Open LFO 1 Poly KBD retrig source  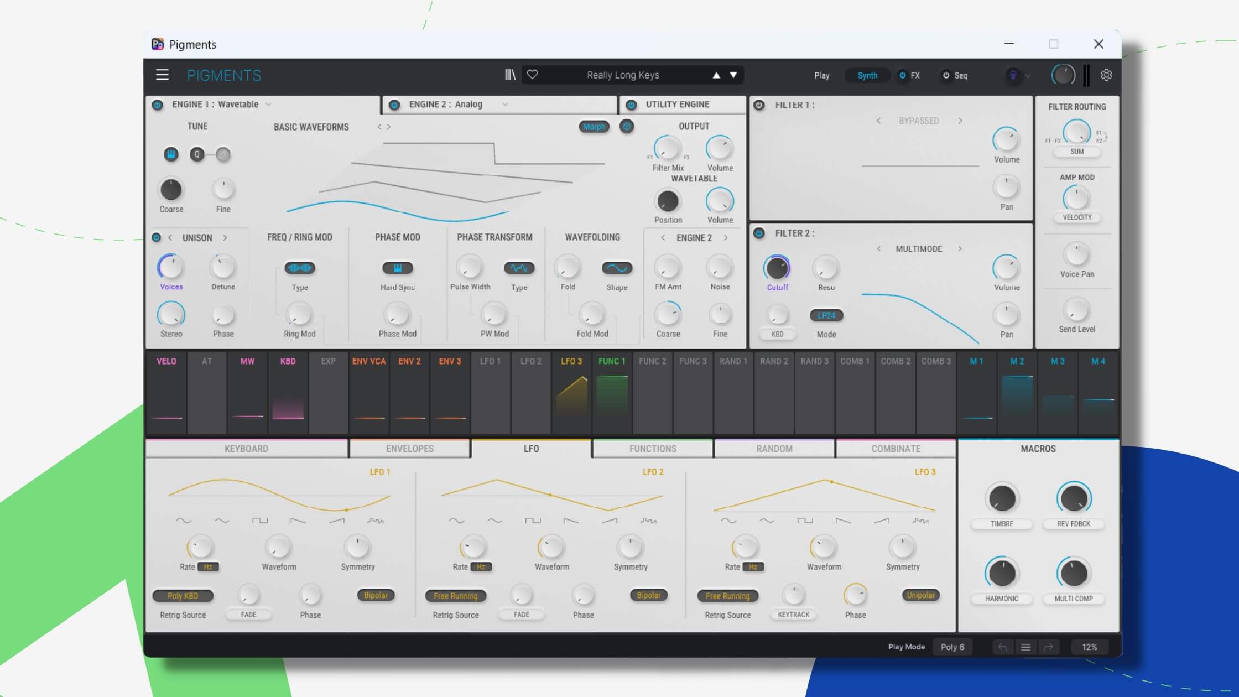point(183,596)
